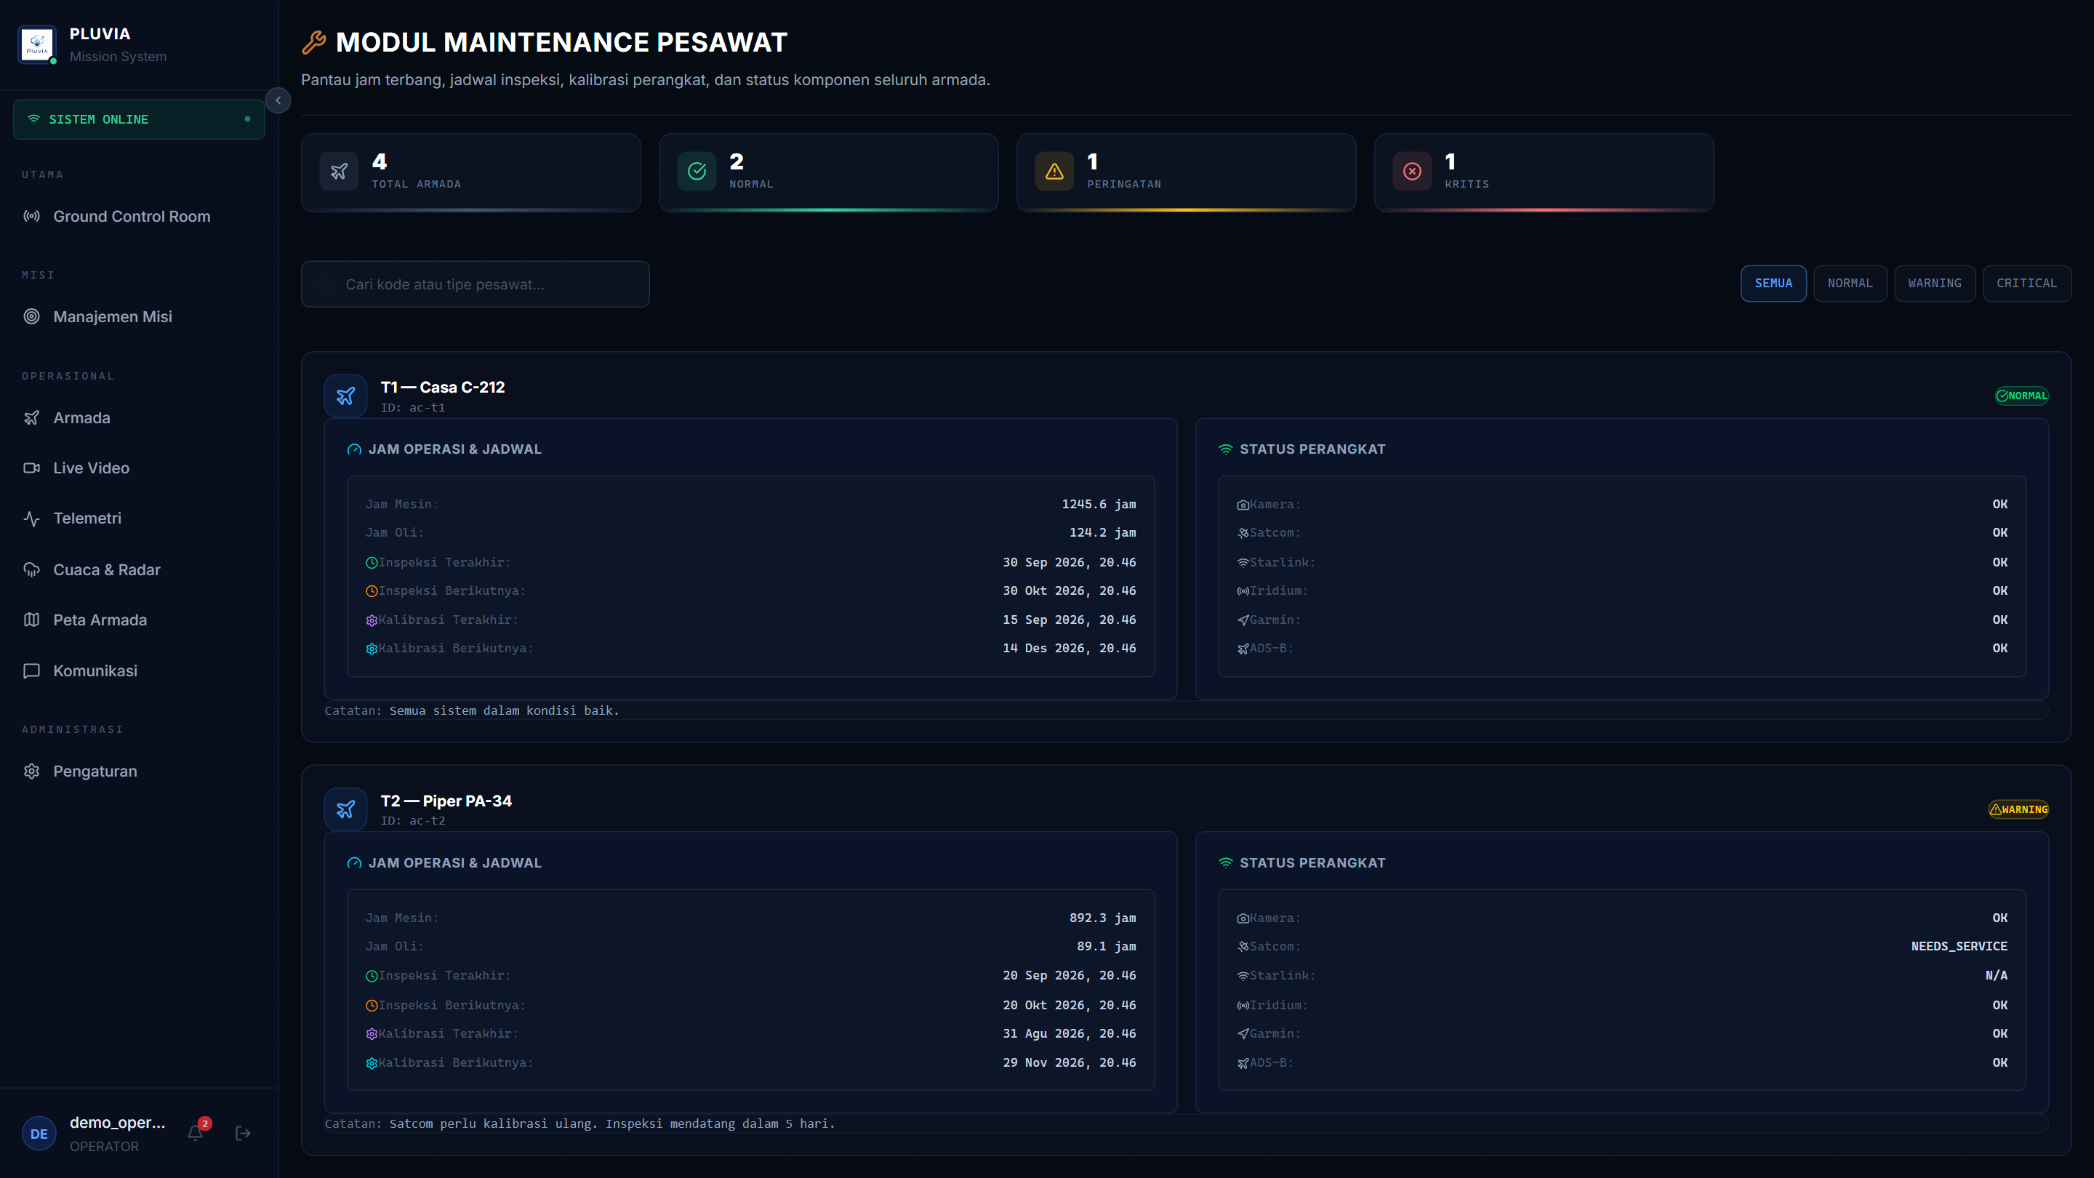The width and height of the screenshot is (2094, 1178).
Task: Click T1 Jam Mesin value 1245.6 jam
Action: pyautogui.click(x=1099, y=504)
